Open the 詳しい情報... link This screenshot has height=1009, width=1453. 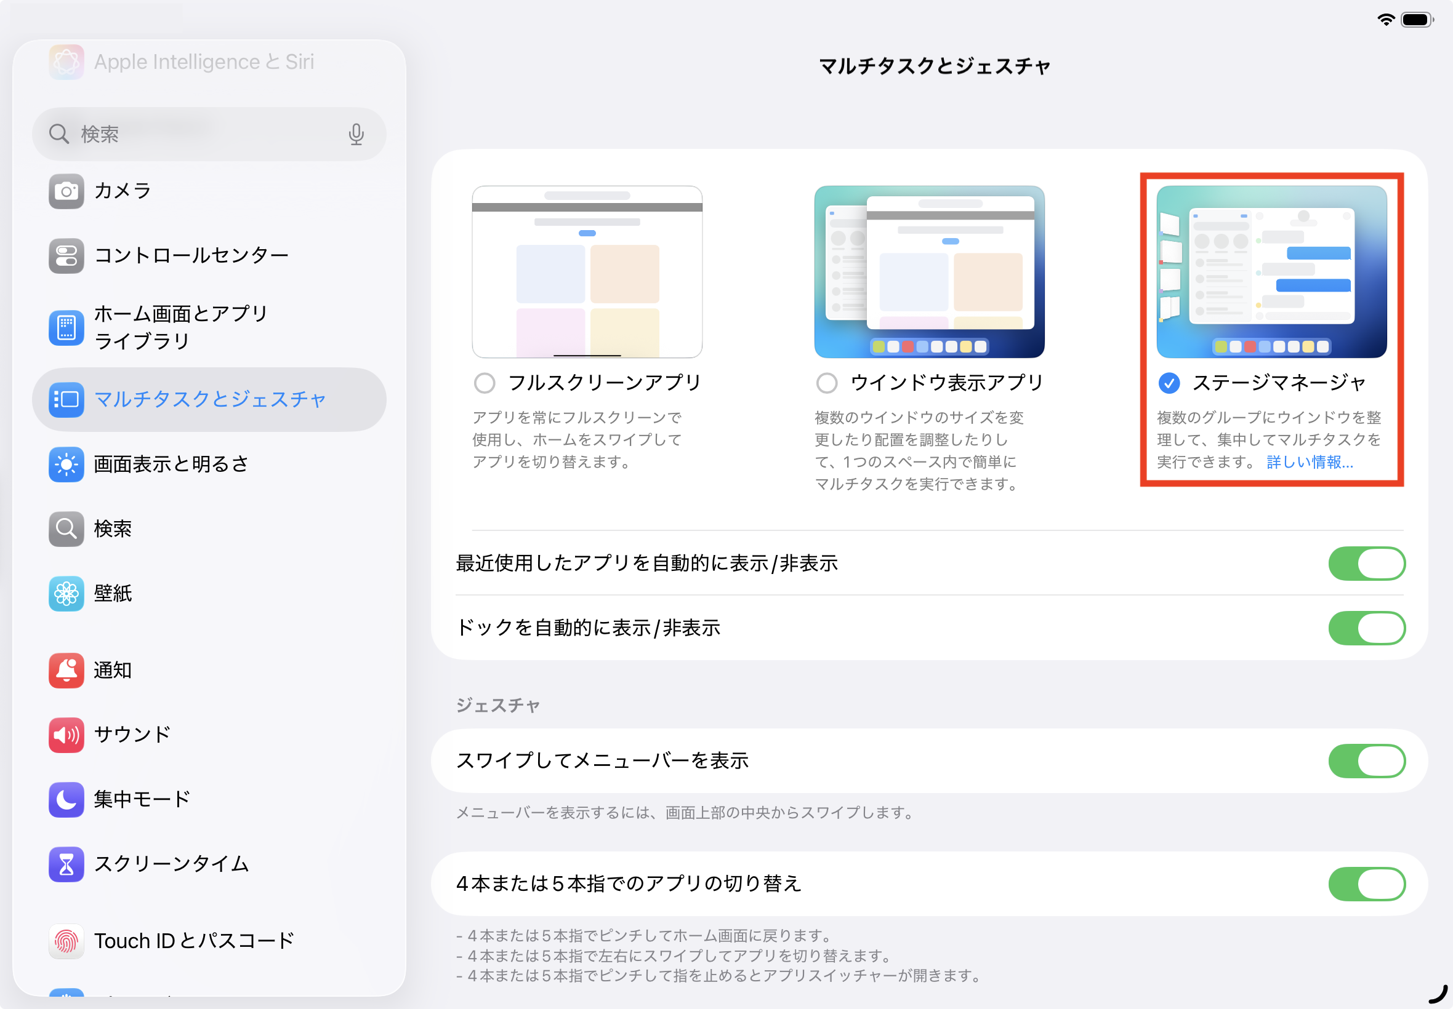[1310, 462]
